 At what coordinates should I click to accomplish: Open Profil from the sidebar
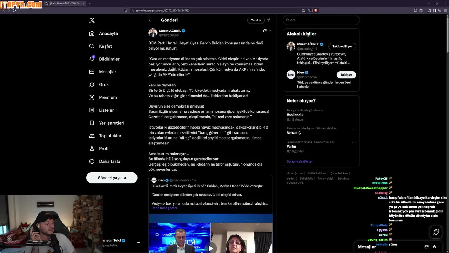pyautogui.click(x=99, y=148)
